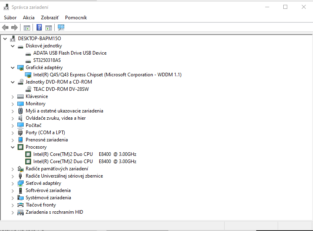This screenshot has height=231, width=313.
Task: Select TEAC DVD-ROM DV-28SW drive
Action: 61,89
